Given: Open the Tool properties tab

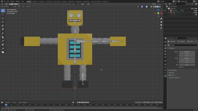Looking at the screenshot, I should point(165,42).
